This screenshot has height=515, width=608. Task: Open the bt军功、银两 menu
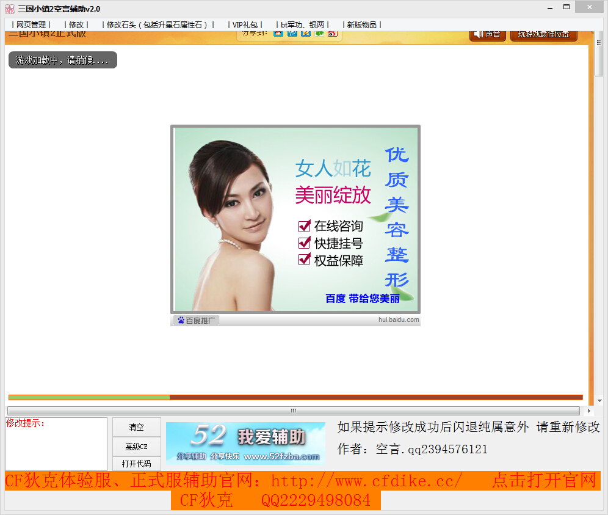pyautogui.click(x=302, y=25)
